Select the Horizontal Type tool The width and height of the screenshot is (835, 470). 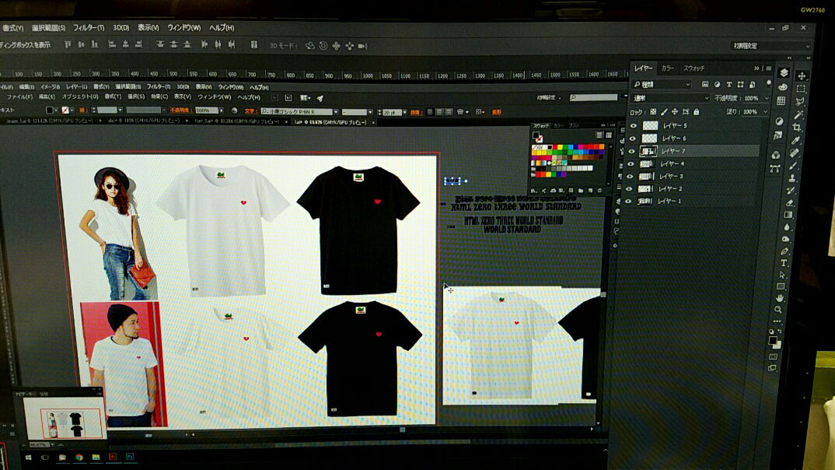coord(784,263)
